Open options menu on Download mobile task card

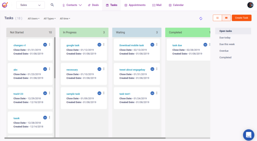157,45
